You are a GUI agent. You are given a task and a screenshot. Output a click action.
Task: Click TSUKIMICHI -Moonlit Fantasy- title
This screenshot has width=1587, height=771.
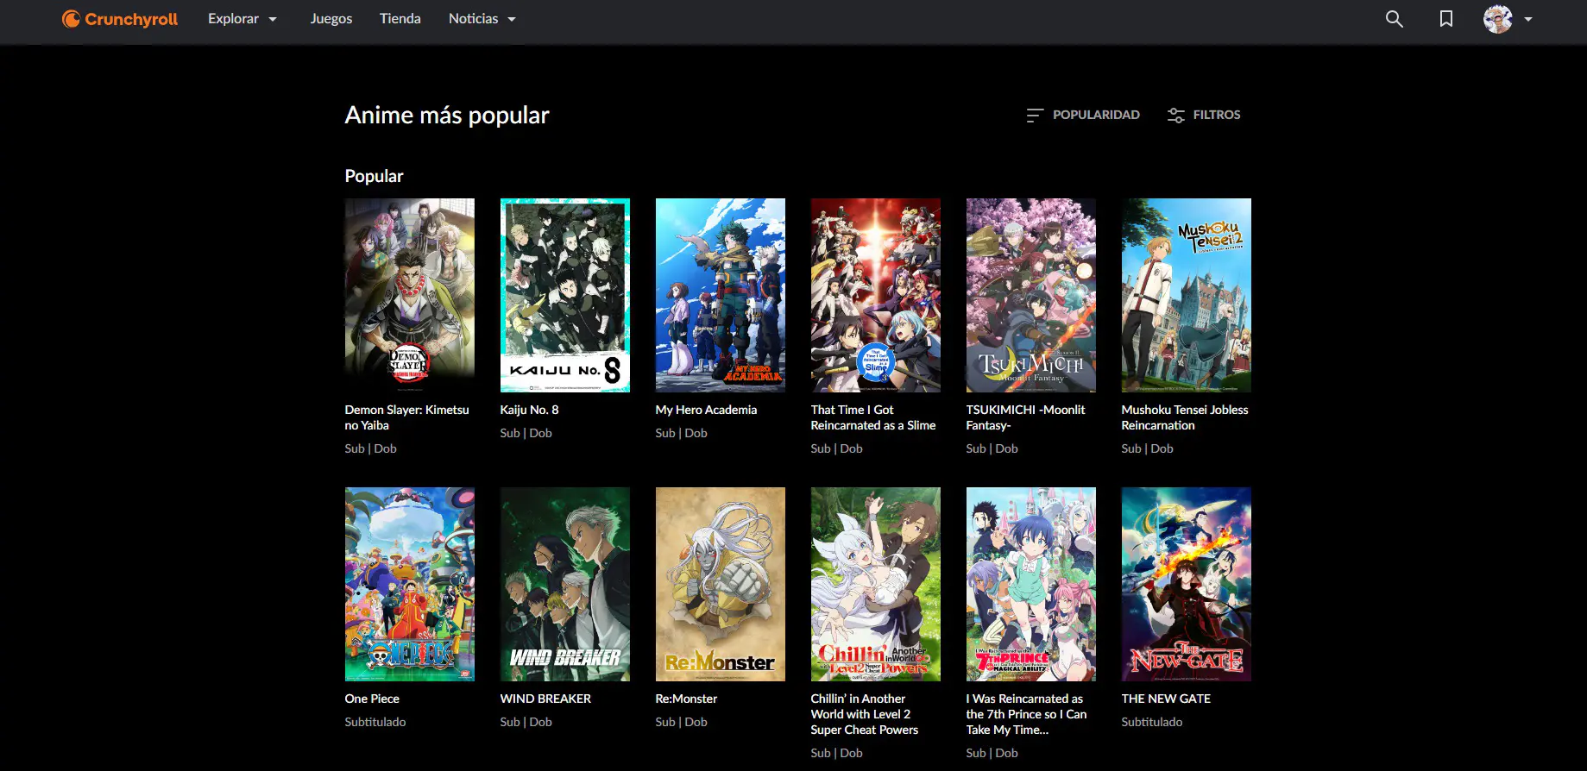tap(1026, 417)
